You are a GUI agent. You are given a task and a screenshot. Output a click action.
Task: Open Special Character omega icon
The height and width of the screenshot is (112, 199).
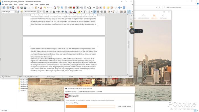coord(90,8)
